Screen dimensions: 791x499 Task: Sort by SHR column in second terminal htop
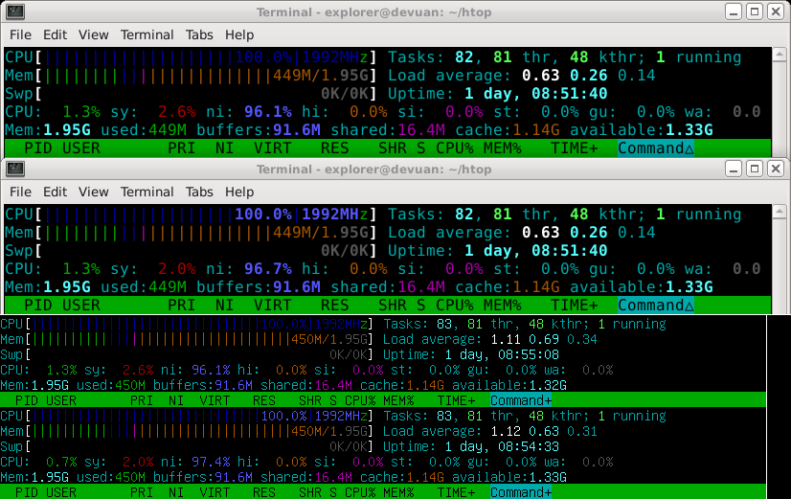pos(393,306)
